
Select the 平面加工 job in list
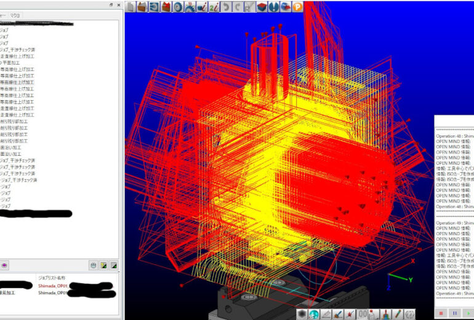click(x=12, y=63)
